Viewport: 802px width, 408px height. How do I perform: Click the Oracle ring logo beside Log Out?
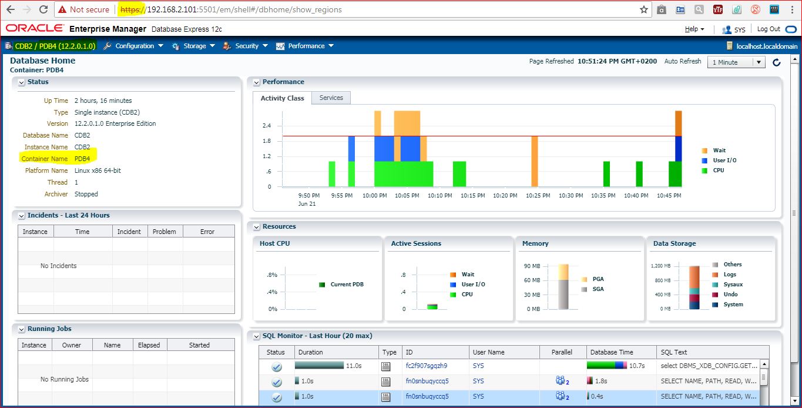pyautogui.click(x=790, y=29)
